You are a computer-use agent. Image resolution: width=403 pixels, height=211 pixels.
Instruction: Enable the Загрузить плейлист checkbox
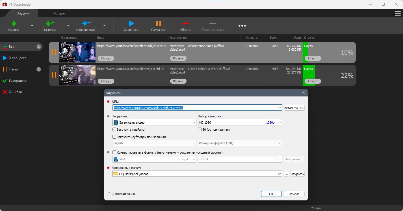114,130
